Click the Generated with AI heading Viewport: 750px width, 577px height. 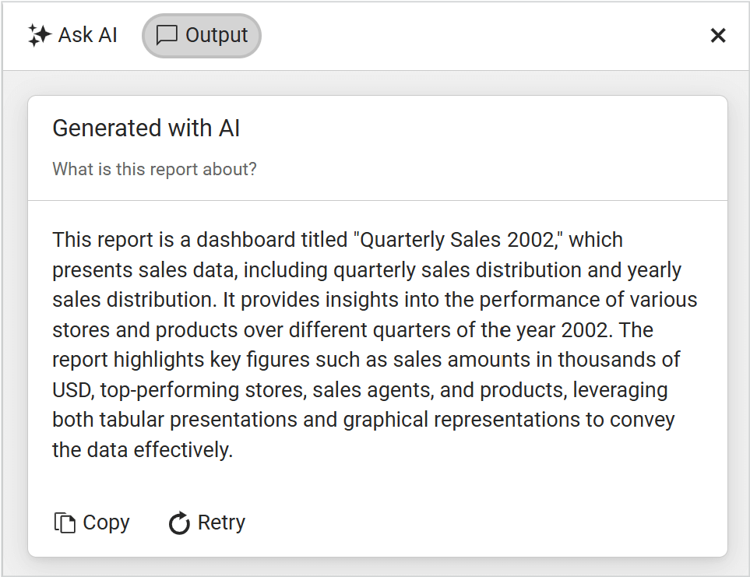(x=146, y=128)
